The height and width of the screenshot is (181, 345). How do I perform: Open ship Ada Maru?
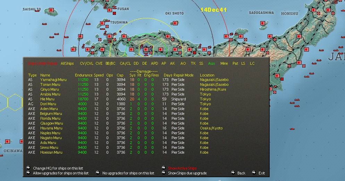click(x=48, y=143)
